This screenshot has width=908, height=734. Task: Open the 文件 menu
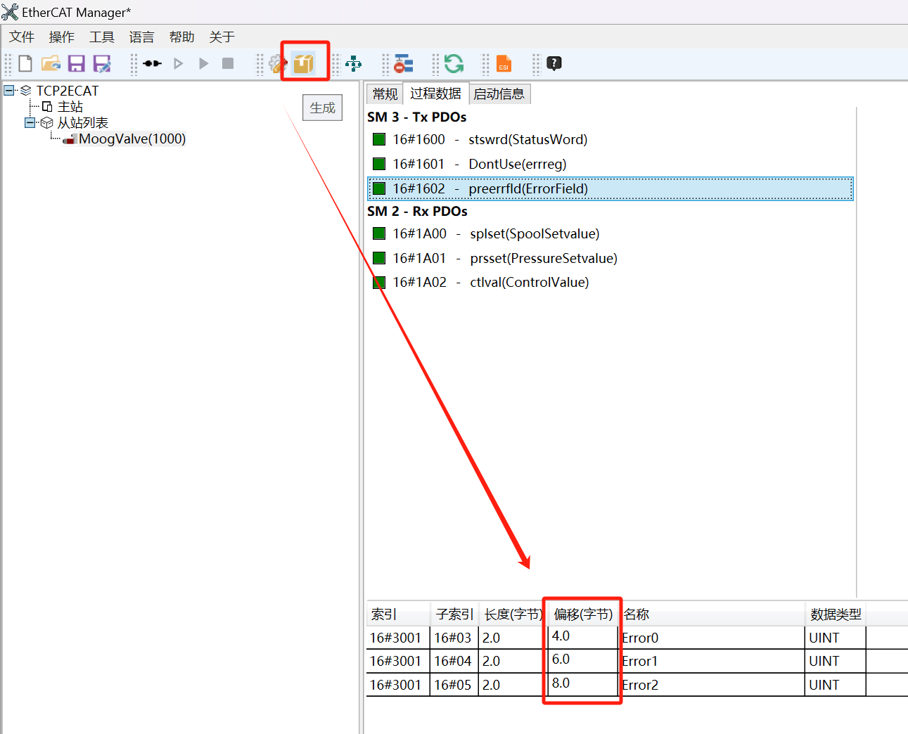(x=22, y=37)
